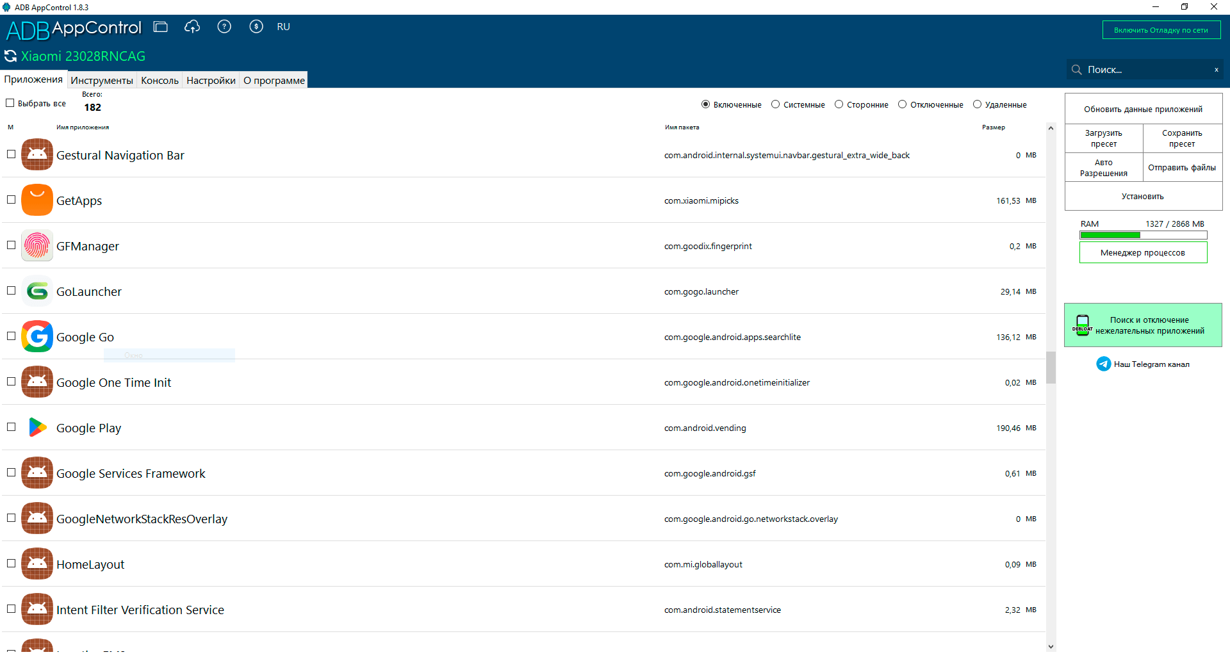The height and width of the screenshot is (666, 1230).
Task: Click Загрузить пресет button
Action: (1104, 138)
